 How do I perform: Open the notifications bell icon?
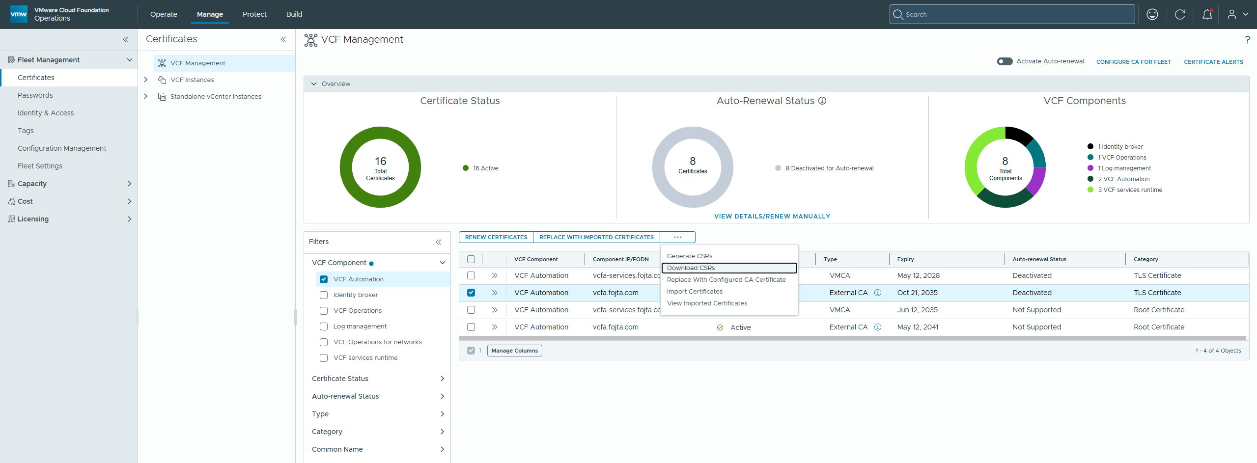point(1207,14)
